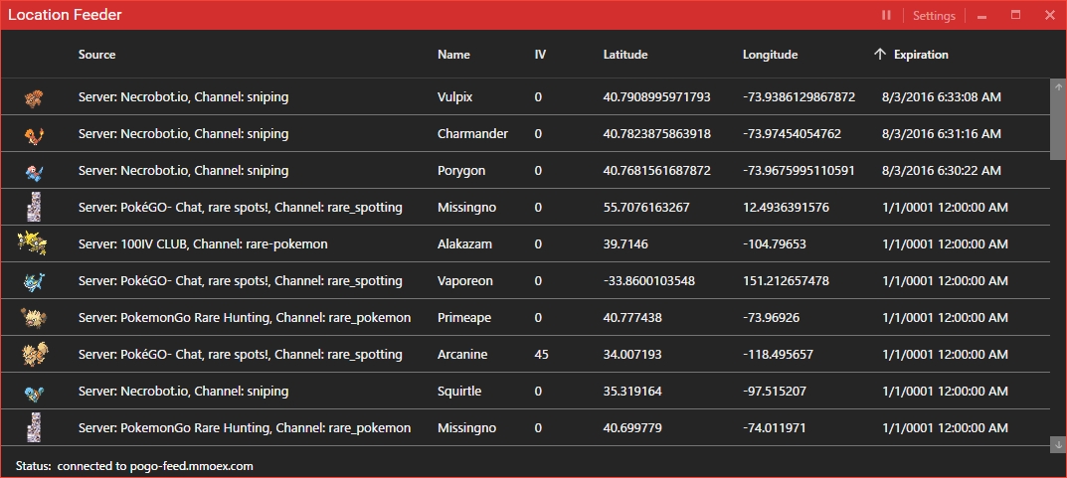Screen dimensions: 1067x478
Task: Click latitude 40.7681561687872
Action: [657, 171]
